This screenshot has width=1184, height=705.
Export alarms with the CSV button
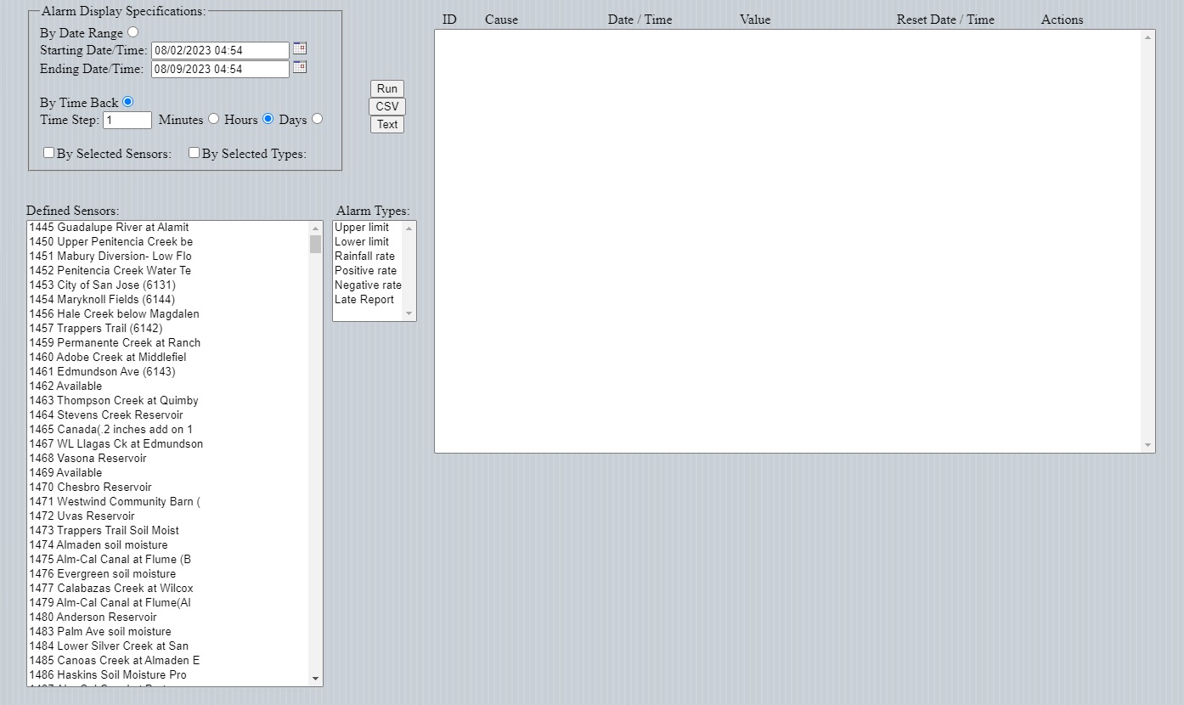pos(386,106)
